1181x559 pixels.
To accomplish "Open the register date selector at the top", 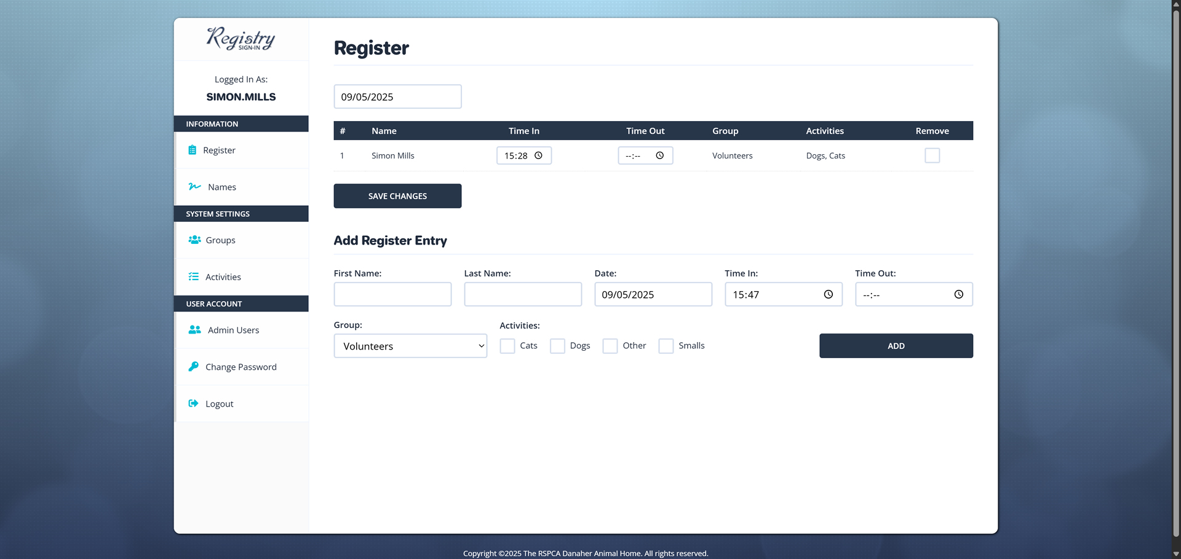I will (x=397, y=96).
